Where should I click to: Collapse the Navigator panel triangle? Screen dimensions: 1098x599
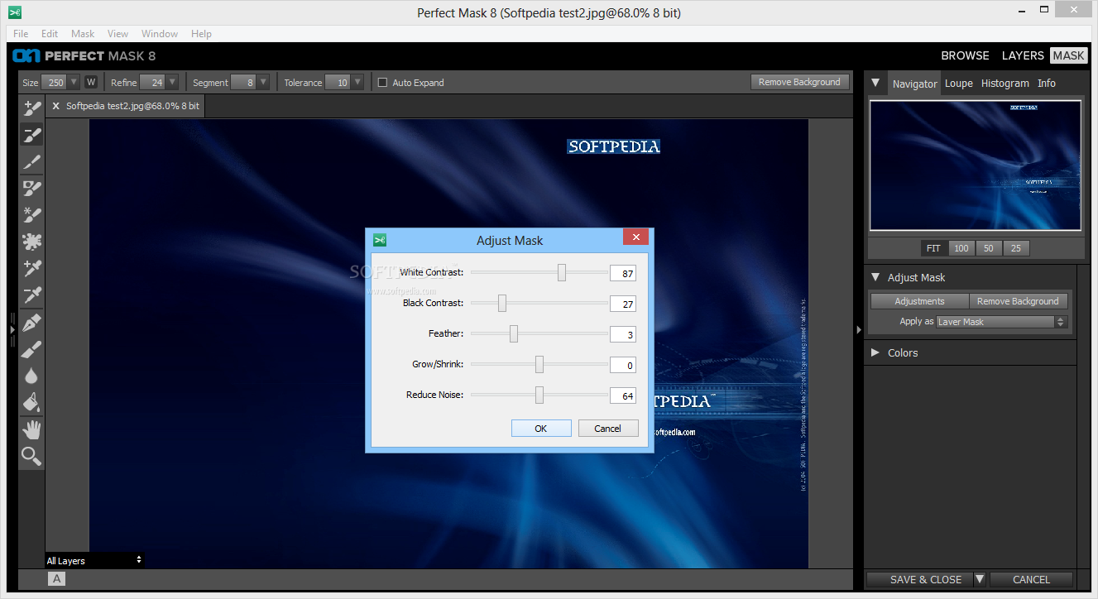tap(875, 83)
